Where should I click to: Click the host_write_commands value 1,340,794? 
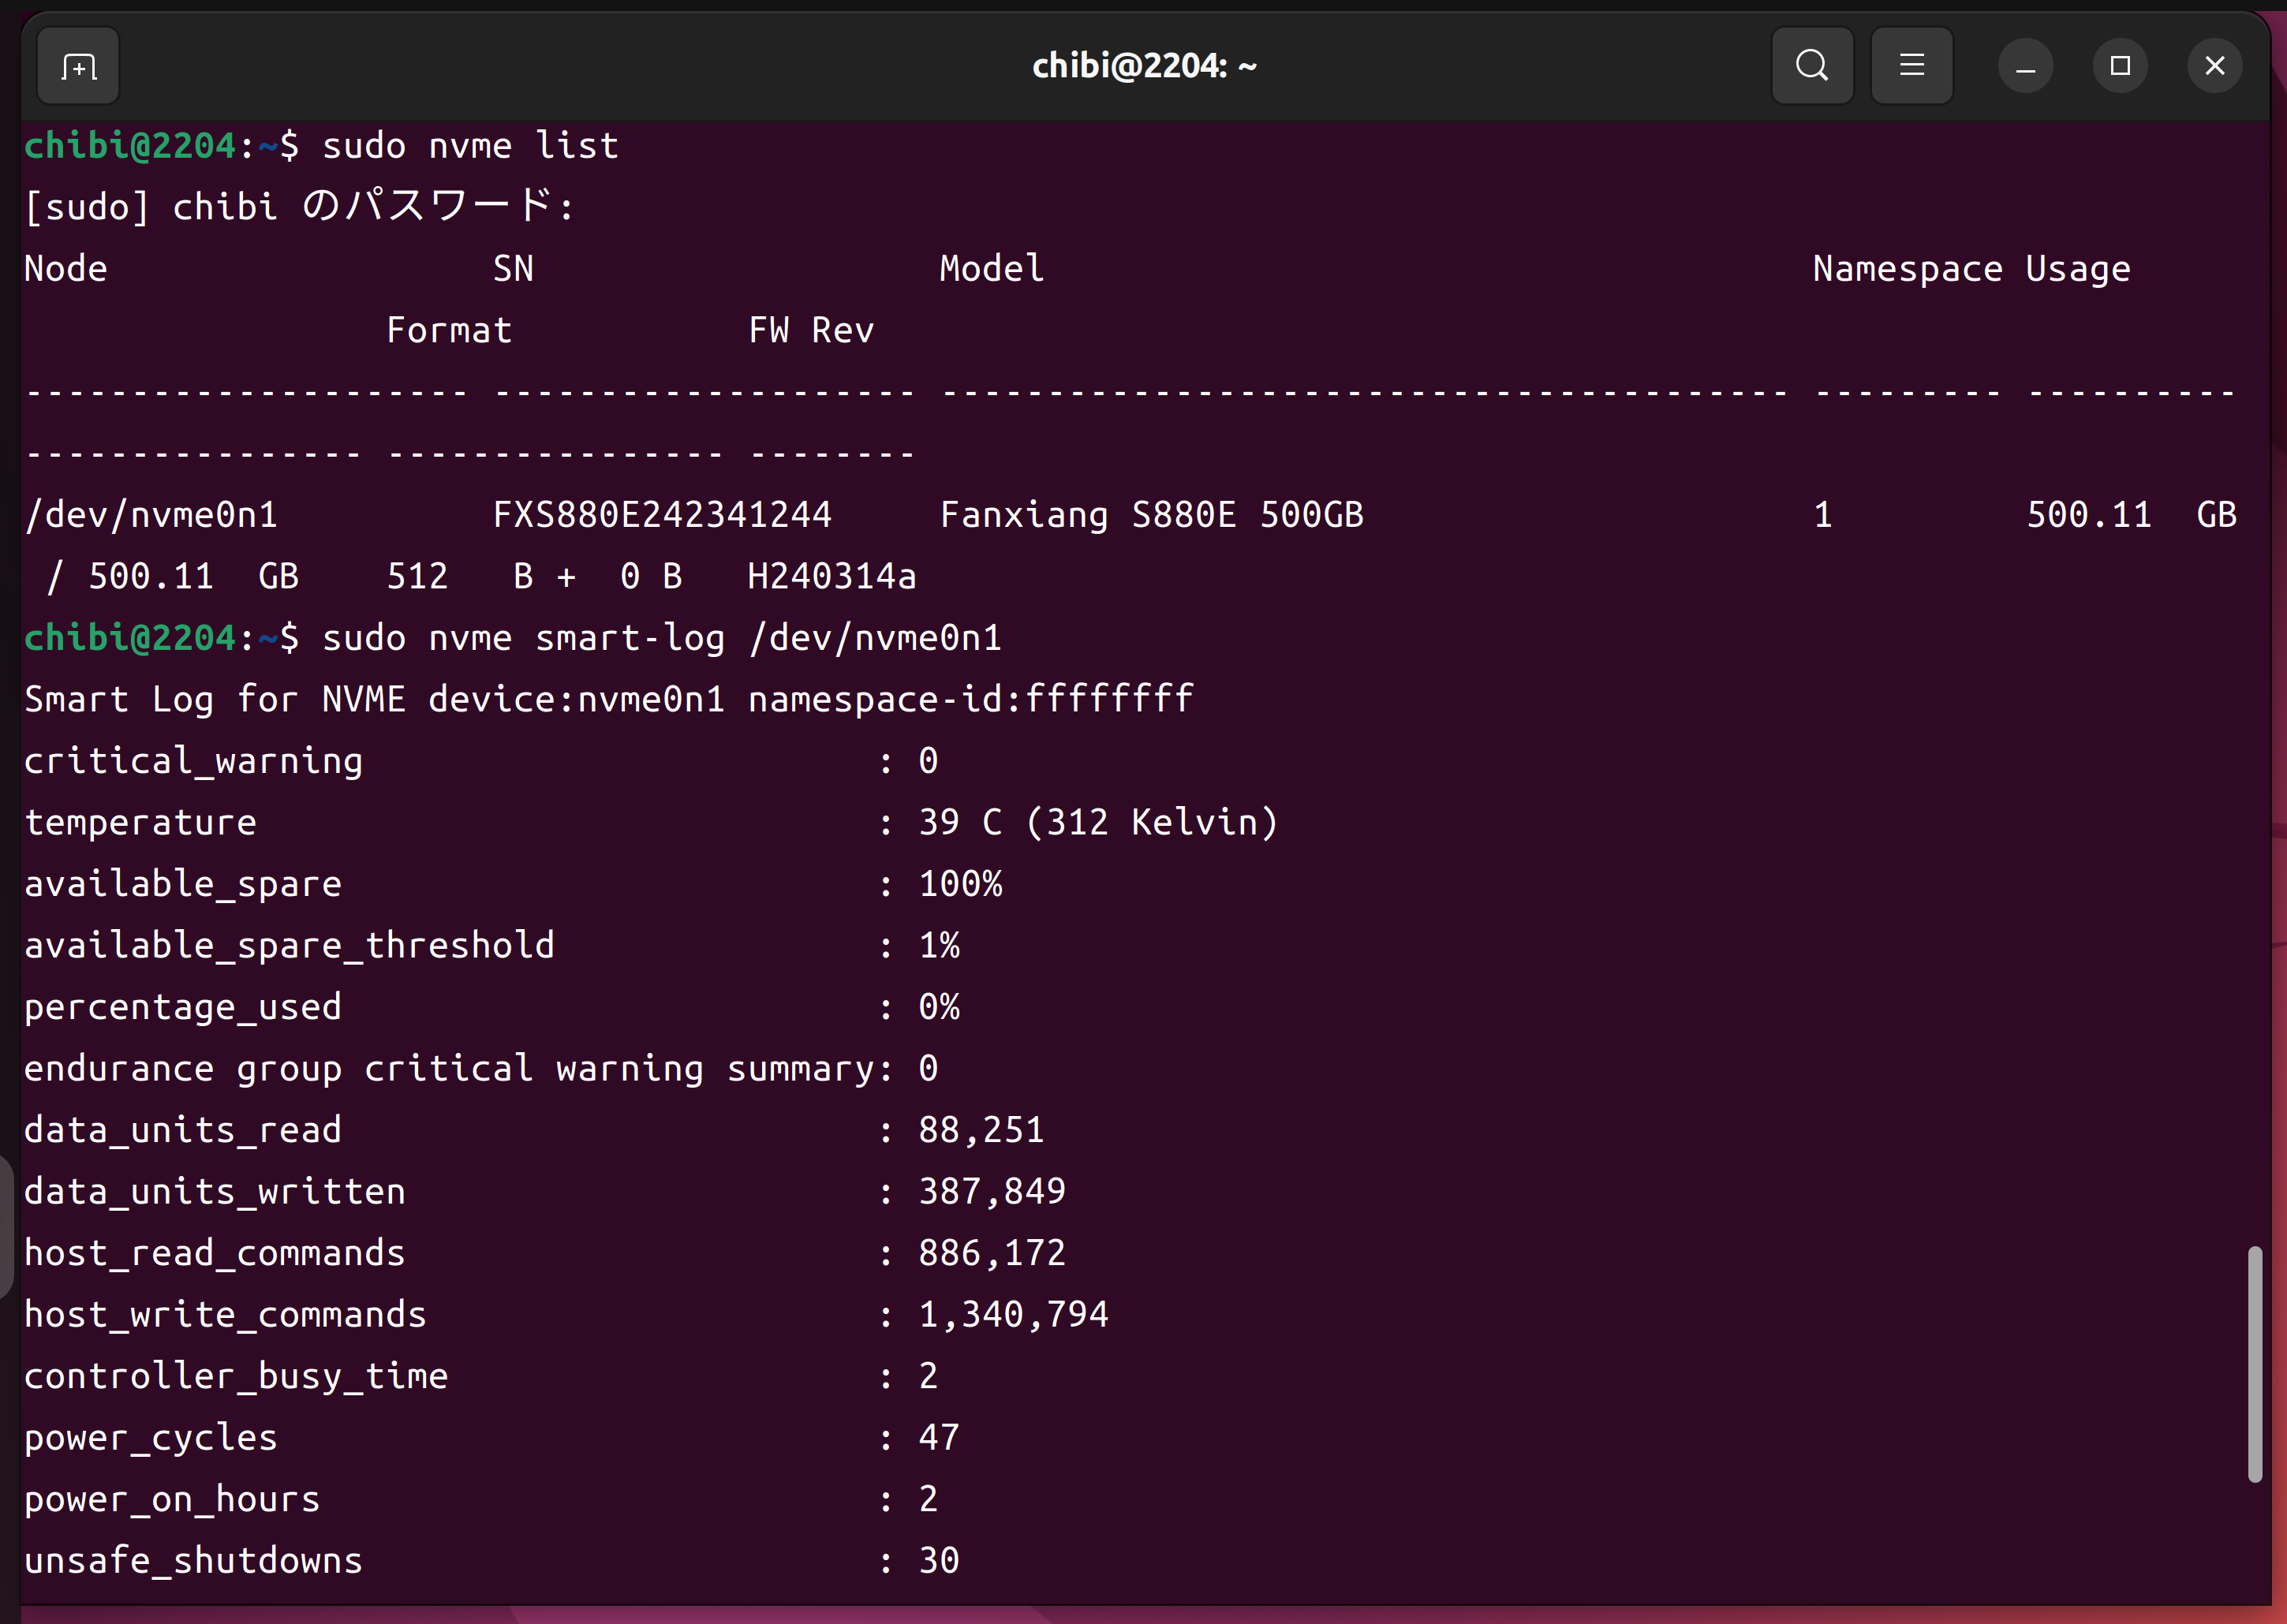(1012, 1315)
